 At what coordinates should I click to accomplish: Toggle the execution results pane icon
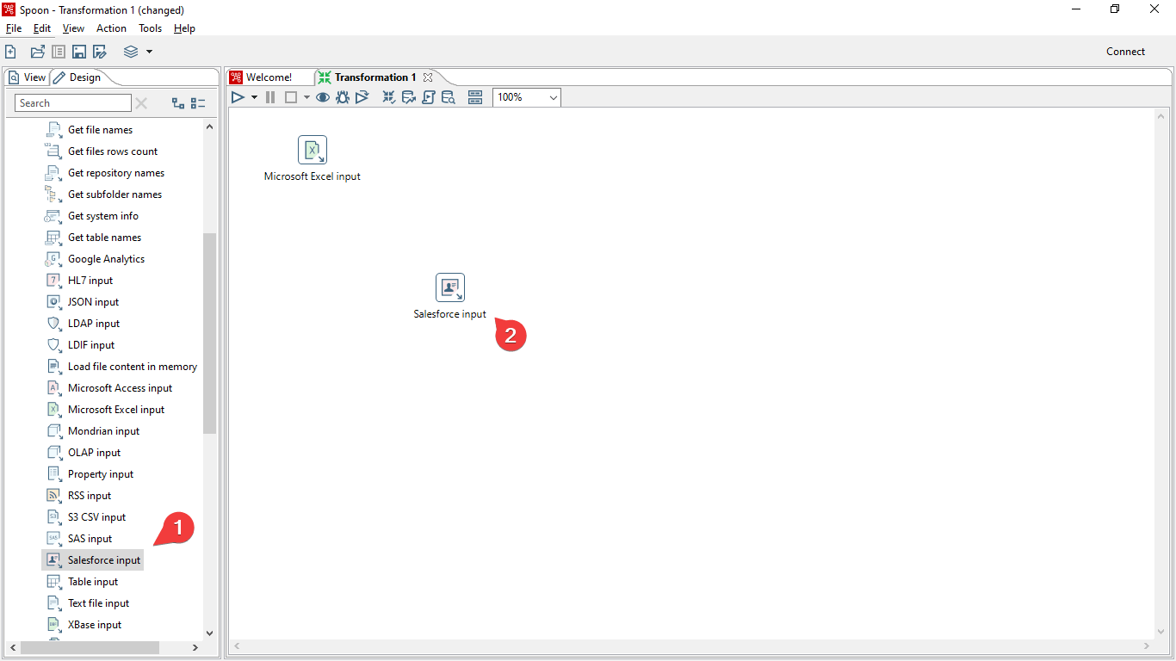click(475, 97)
